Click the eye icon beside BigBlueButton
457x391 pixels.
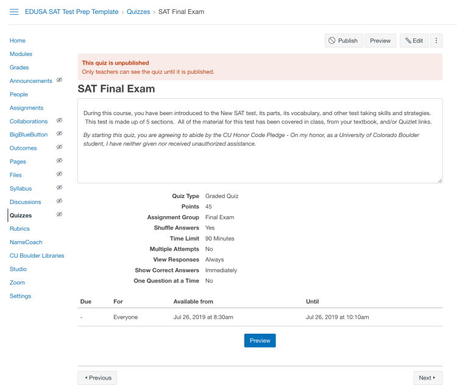tap(59, 134)
